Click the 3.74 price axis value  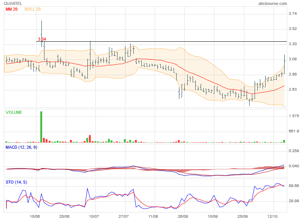pyautogui.click(x=293, y=14)
